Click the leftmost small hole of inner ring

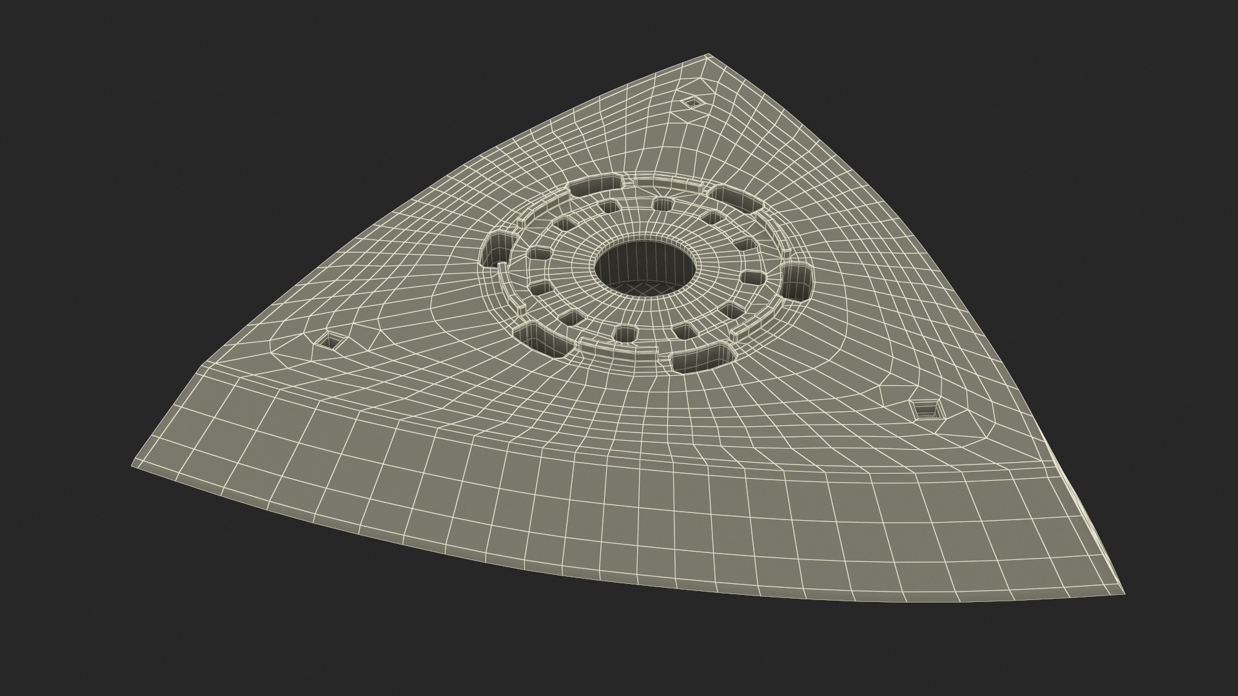point(538,253)
